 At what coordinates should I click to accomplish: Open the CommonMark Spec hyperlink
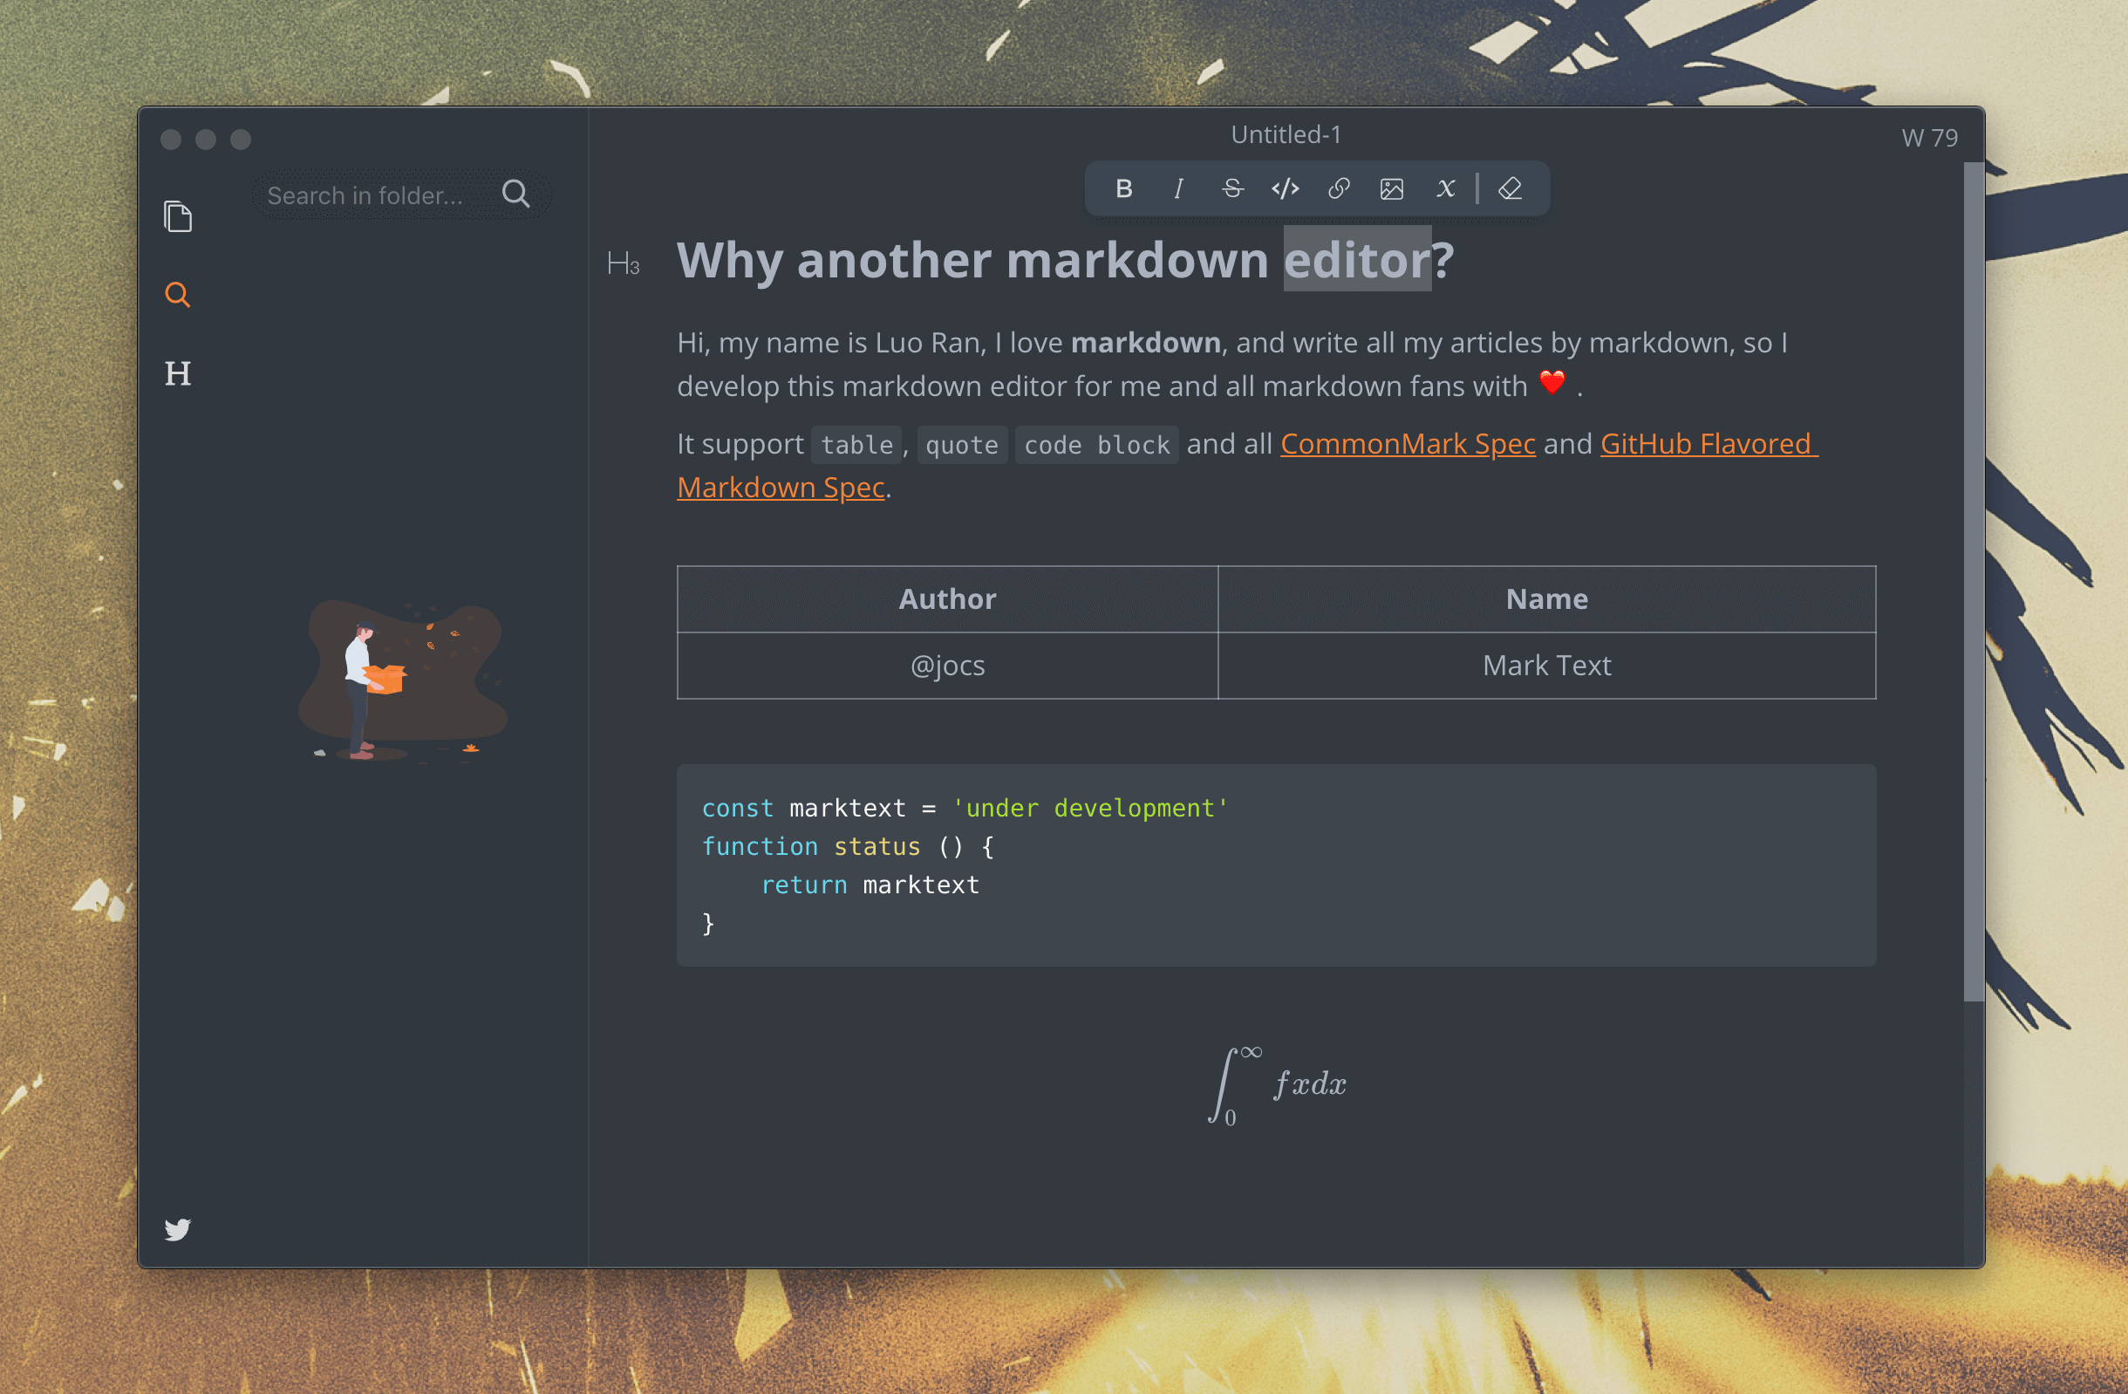[1406, 443]
